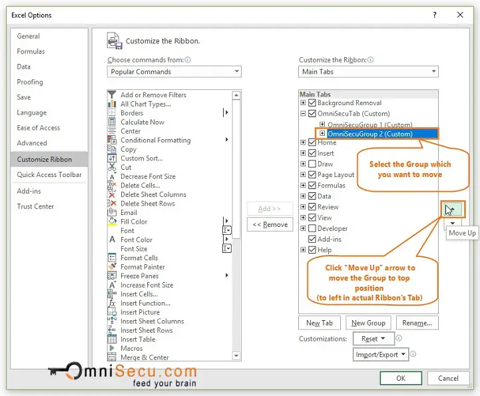
Task: Select the Delete Cells icon
Action: 112,185
